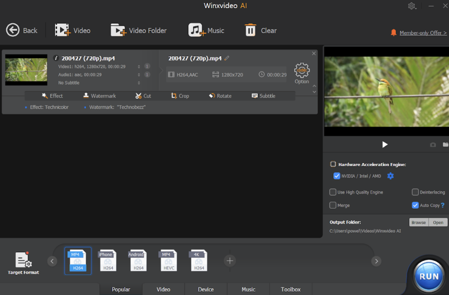Viewport: 449px width, 295px height.
Task: Open the settings gear in title bar
Action: click(x=412, y=6)
